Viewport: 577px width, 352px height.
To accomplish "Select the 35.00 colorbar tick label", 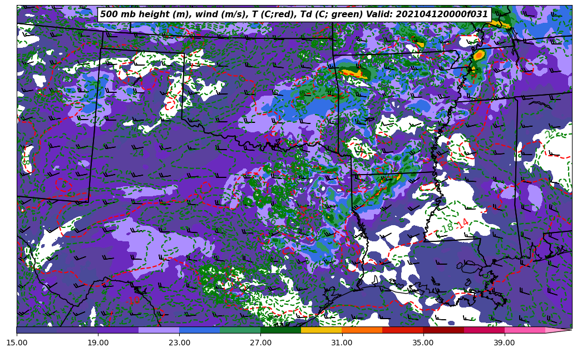I will [x=423, y=343].
